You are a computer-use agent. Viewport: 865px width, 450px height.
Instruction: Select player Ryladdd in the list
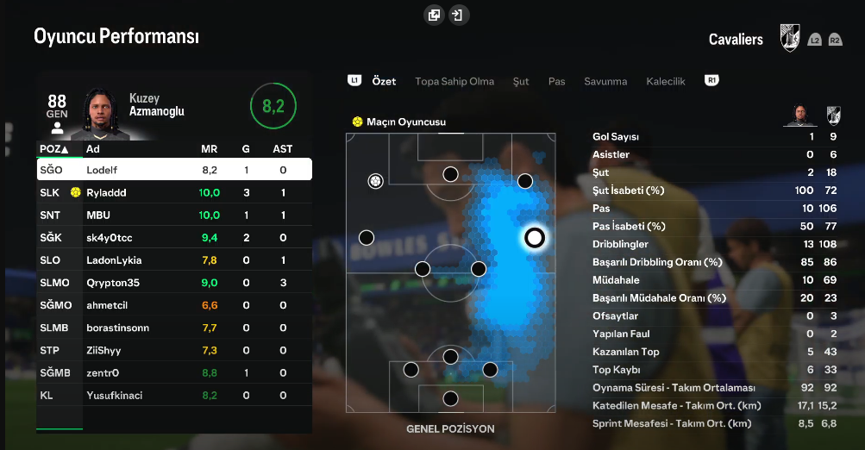[174, 192]
